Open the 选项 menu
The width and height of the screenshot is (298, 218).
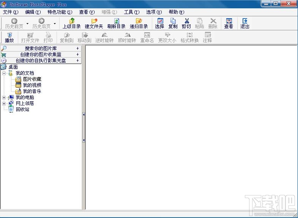[x=154, y=12]
